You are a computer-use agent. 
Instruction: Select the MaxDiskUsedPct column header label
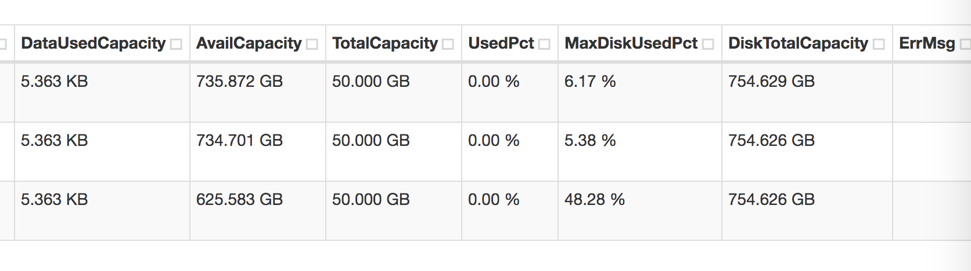point(631,43)
